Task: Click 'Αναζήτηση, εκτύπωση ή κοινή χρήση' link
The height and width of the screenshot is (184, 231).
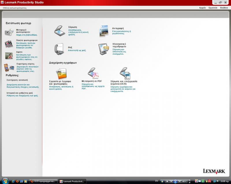Action: point(61,88)
